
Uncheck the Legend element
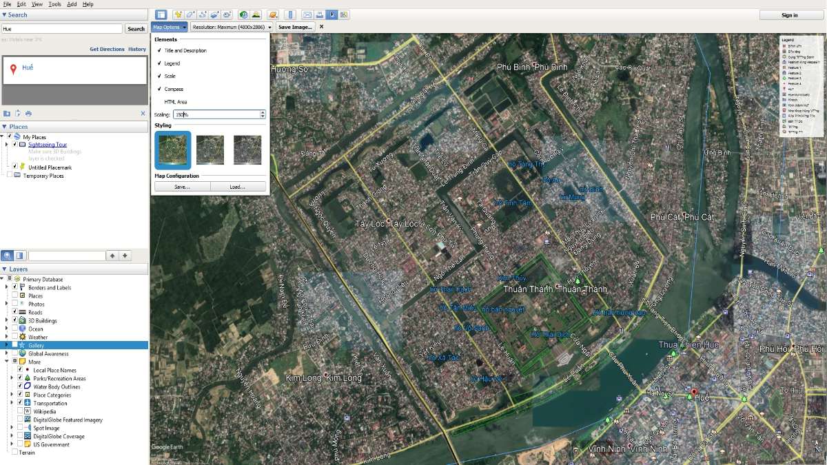158,64
